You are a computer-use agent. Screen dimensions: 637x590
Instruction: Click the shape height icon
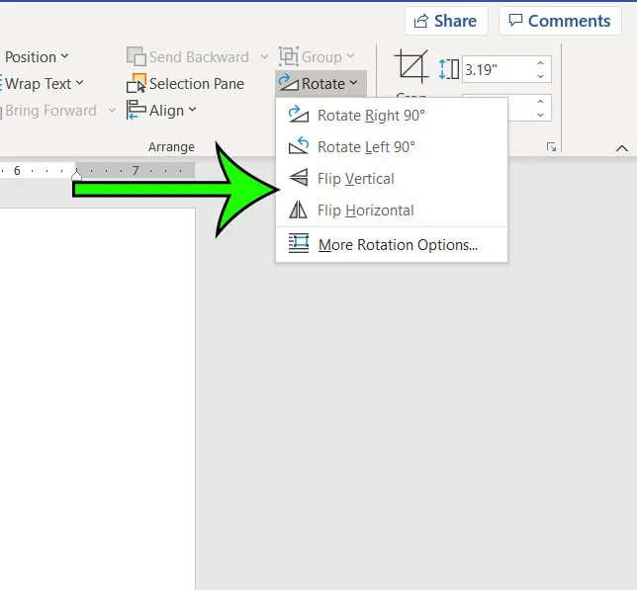449,69
